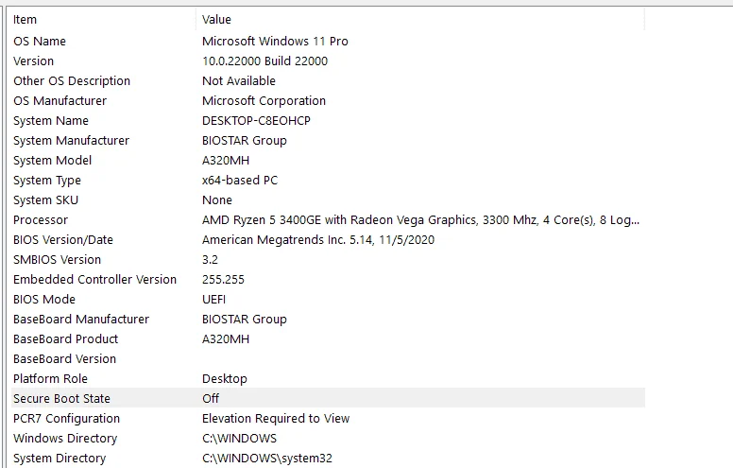
Task: Select the BIOS Version/Date row
Action: 328,239
